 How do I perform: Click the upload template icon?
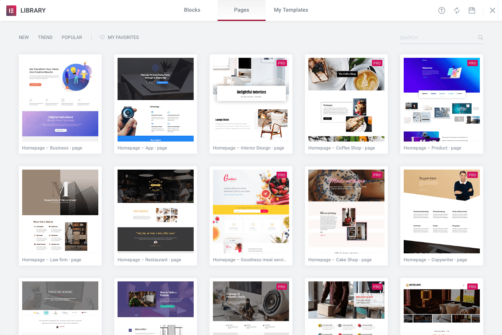click(x=442, y=10)
